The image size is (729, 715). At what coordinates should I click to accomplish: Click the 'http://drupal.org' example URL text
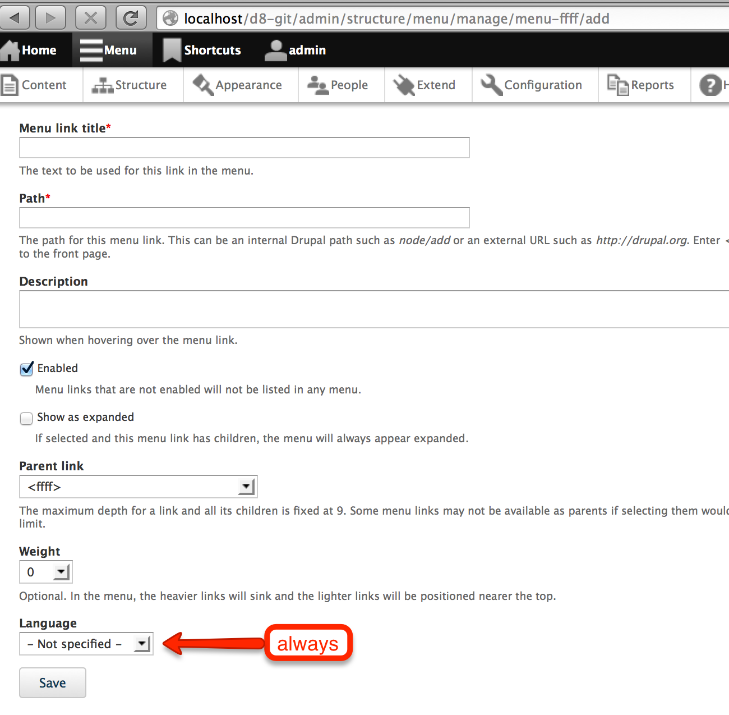pyautogui.click(x=642, y=240)
